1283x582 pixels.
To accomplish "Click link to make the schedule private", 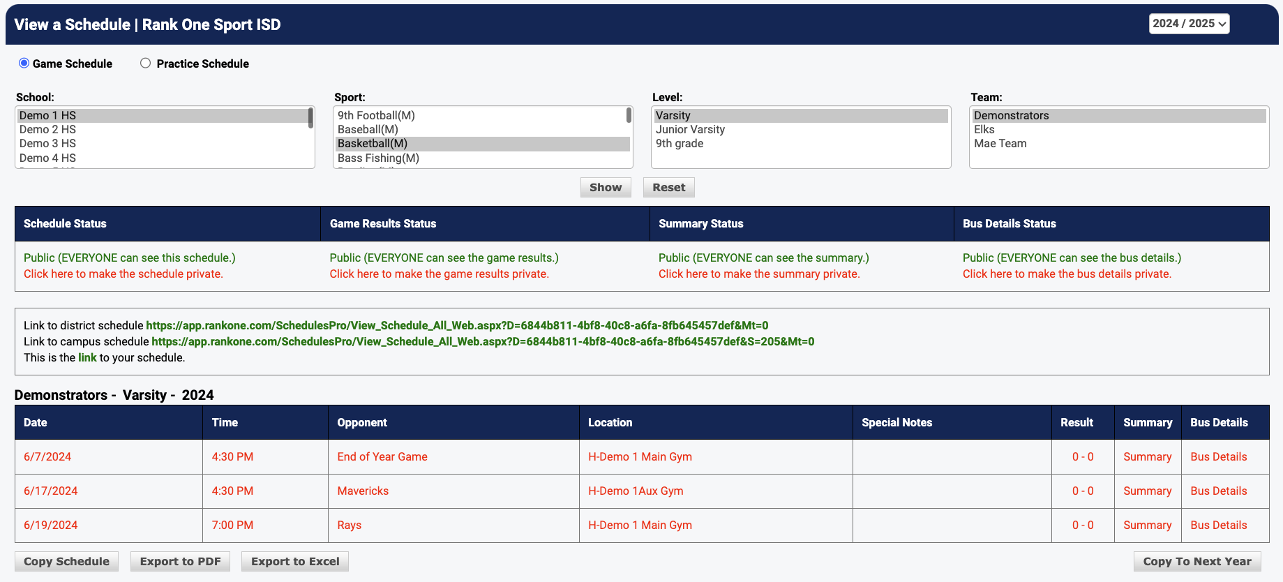I will click(123, 274).
